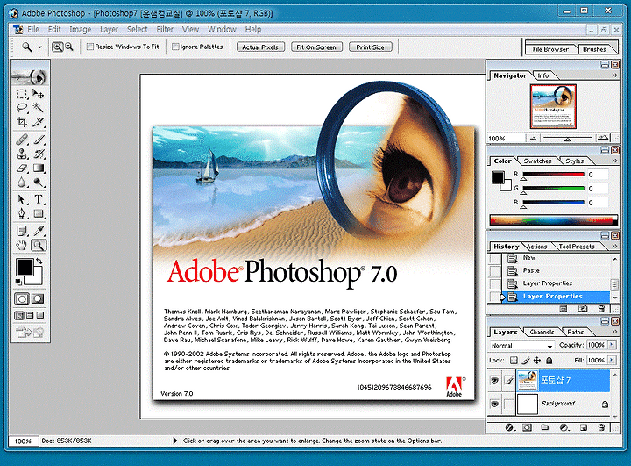This screenshot has height=466, width=631.
Task: Select the Move tool
Action: click(x=39, y=94)
